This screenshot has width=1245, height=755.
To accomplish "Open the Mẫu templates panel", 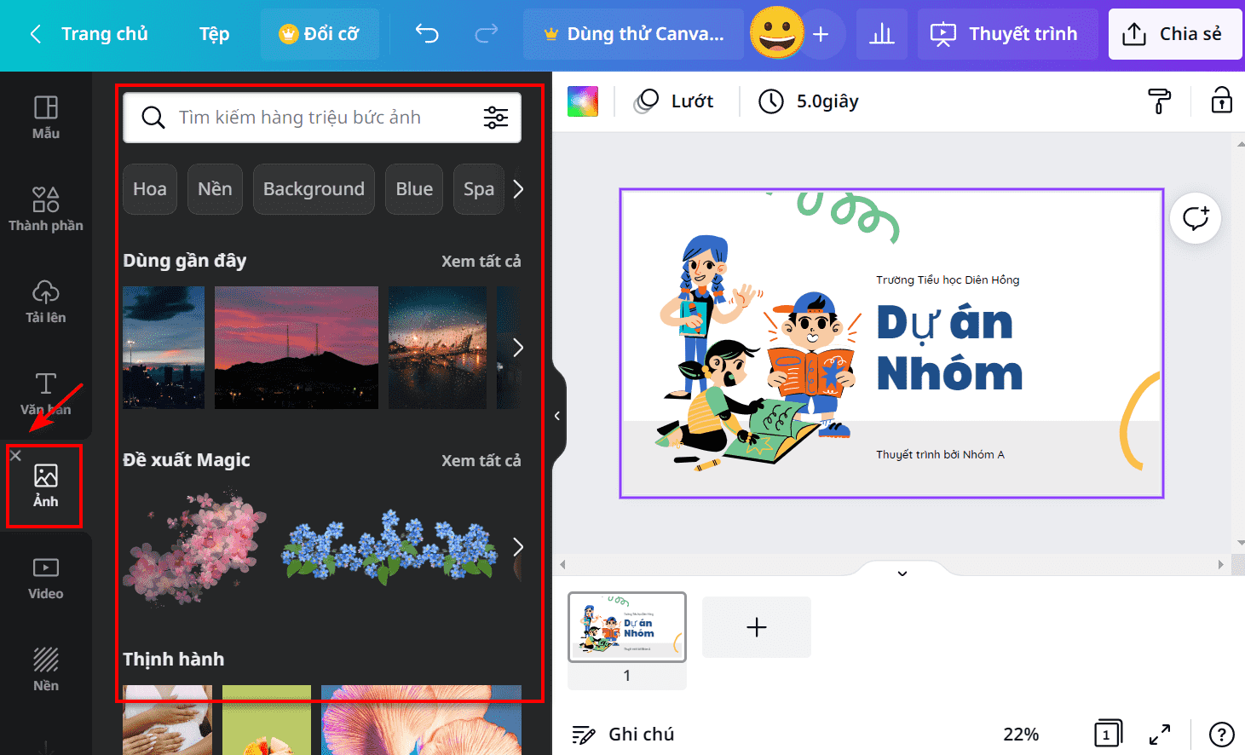I will point(45,118).
